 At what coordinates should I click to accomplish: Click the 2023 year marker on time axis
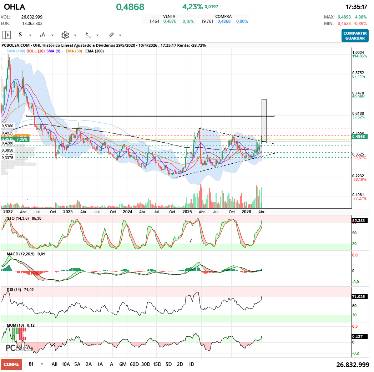click(x=68, y=212)
